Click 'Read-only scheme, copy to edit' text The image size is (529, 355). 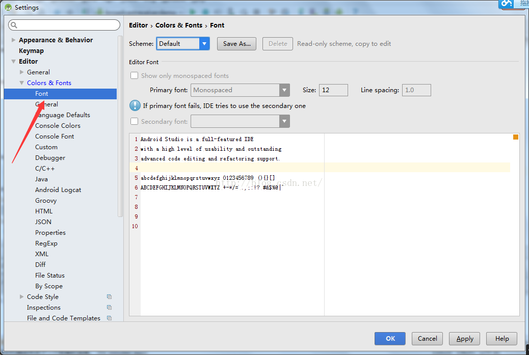(x=344, y=44)
